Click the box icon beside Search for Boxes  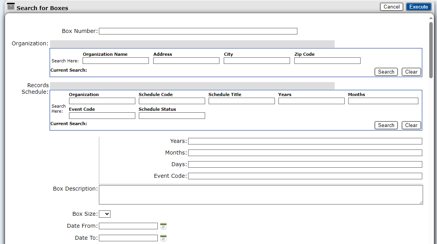click(11, 7)
